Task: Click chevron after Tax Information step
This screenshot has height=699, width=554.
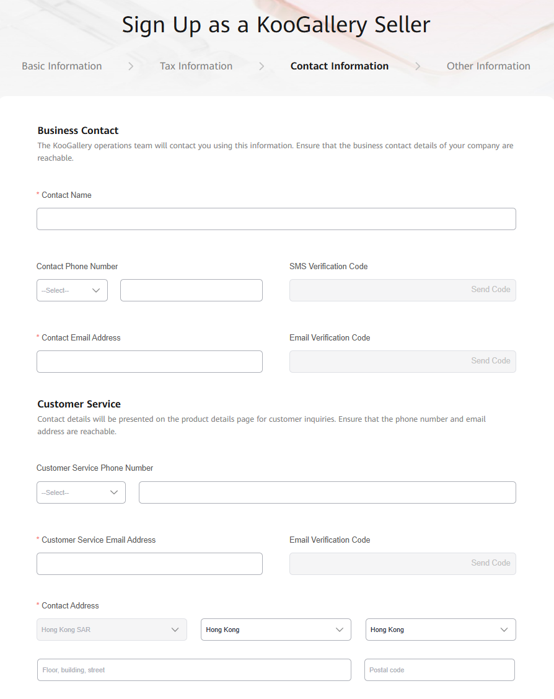Action: coord(262,66)
